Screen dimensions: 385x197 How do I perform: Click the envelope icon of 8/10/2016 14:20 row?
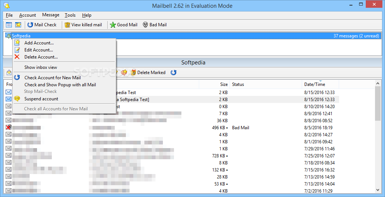point(9,106)
